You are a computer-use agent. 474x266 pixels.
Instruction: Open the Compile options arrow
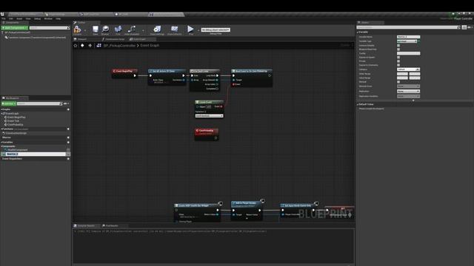[85, 30]
